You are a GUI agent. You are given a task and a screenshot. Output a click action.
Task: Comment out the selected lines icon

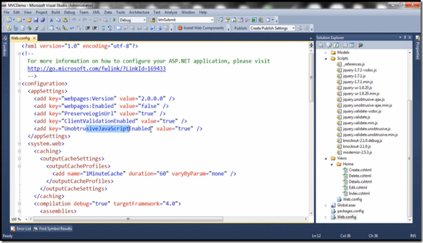tap(103, 28)
